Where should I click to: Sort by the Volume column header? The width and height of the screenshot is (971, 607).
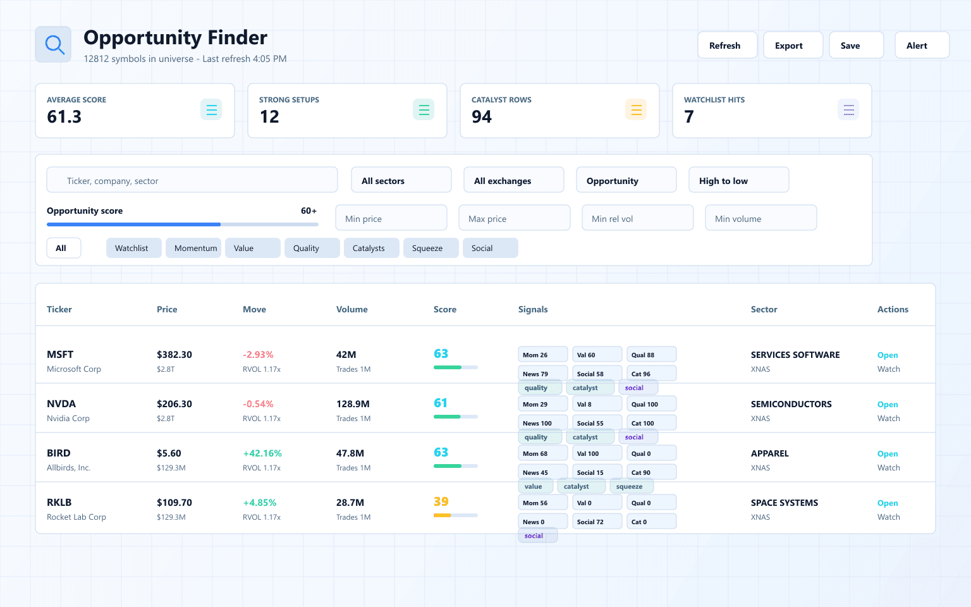pyautogui.click(x=352, y=309)
